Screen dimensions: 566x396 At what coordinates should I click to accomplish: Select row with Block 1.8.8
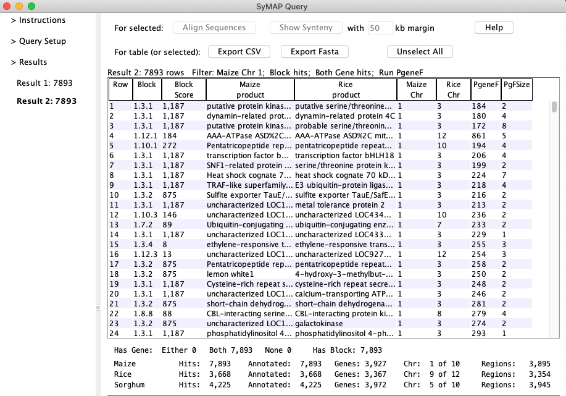320,314
